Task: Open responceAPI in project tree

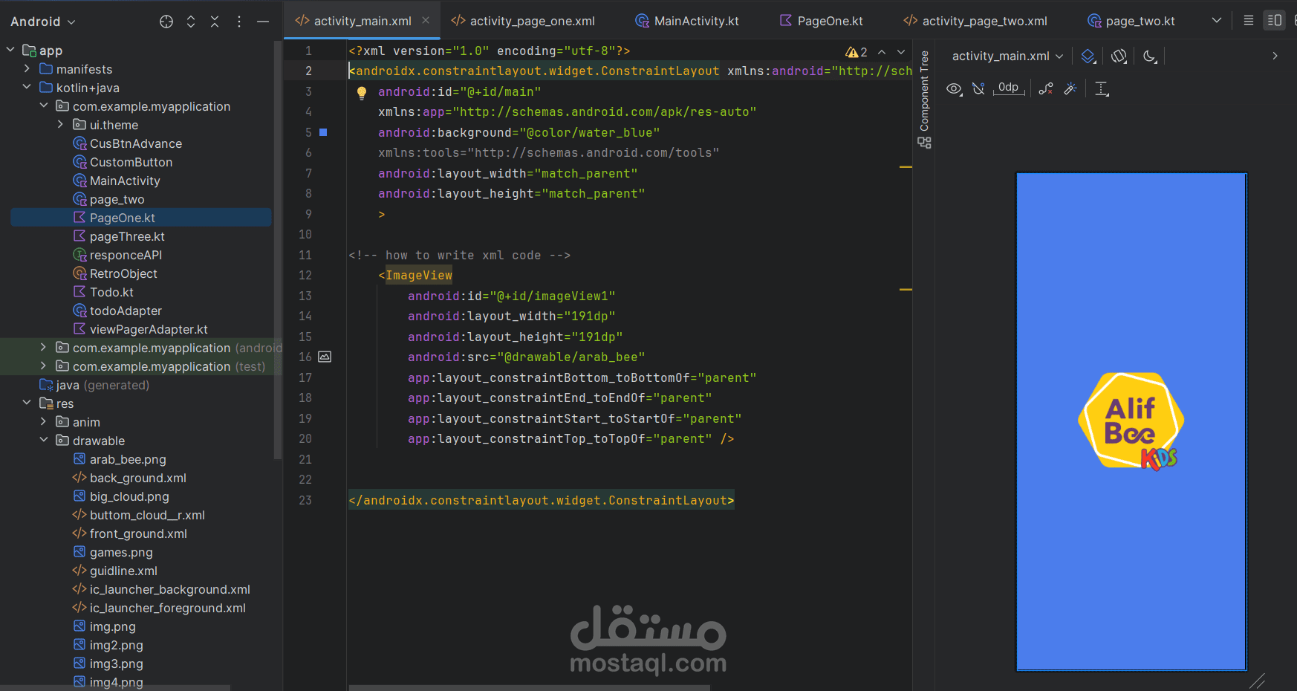Action: [x=117, y=255]
